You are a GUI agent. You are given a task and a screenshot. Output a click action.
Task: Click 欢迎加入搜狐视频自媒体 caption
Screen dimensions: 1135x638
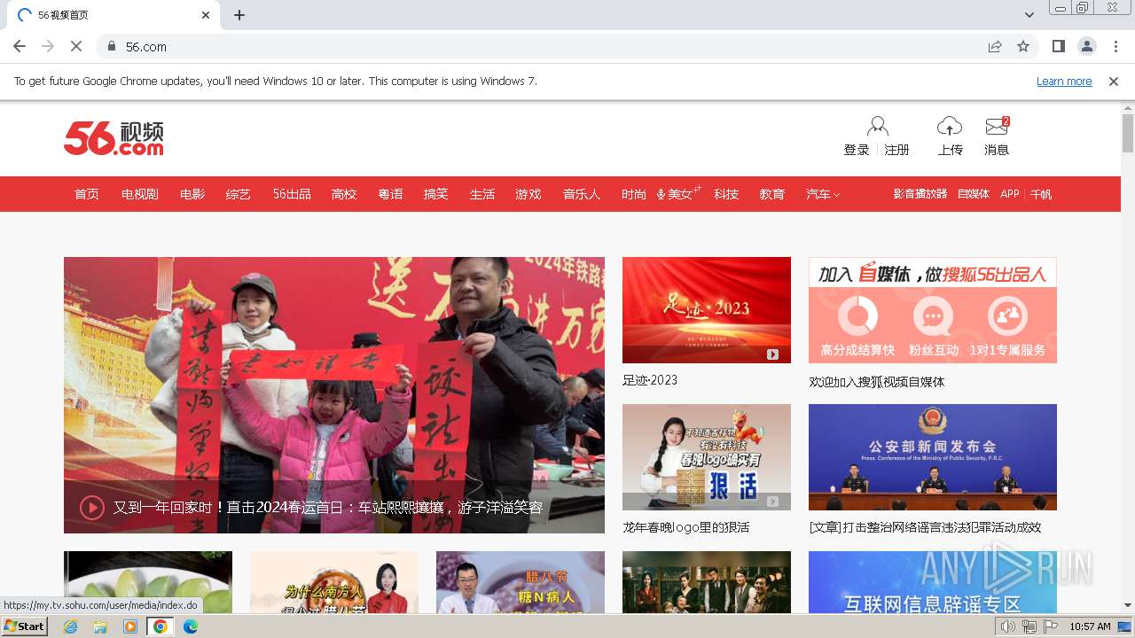[877, 382]
